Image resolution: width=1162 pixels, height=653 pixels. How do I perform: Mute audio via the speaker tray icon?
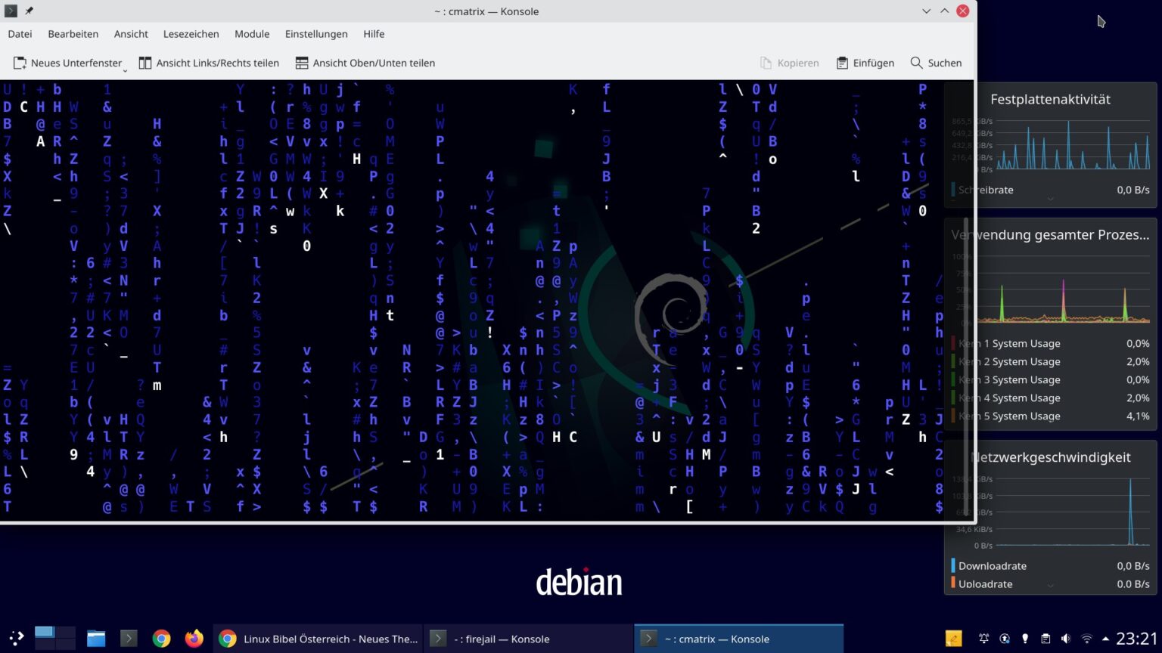click(1067, 639)
